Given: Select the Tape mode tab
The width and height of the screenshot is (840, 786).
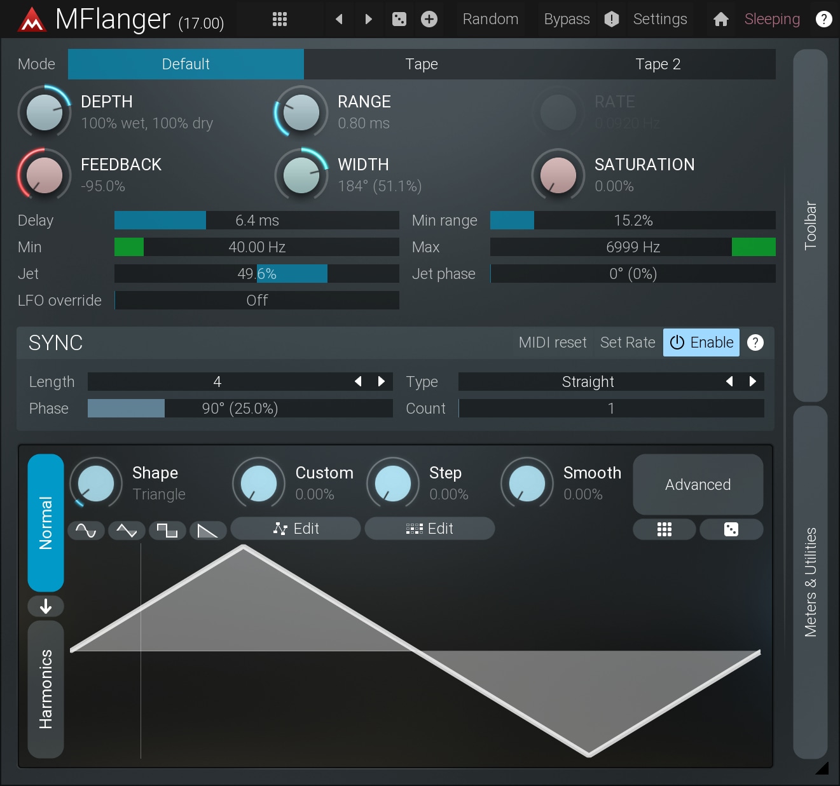Looking at the screenshot, I should [x=422, y=64].
